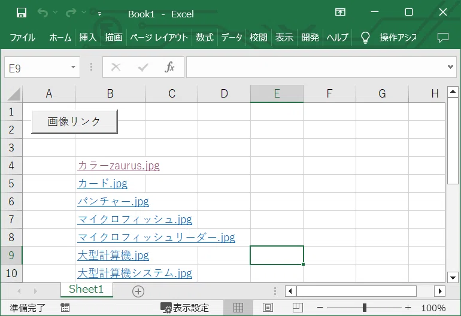Open the 大型計算機.jpg hyperlink
Viewport: 461px width, 316px height.
(x=113, y=255)
